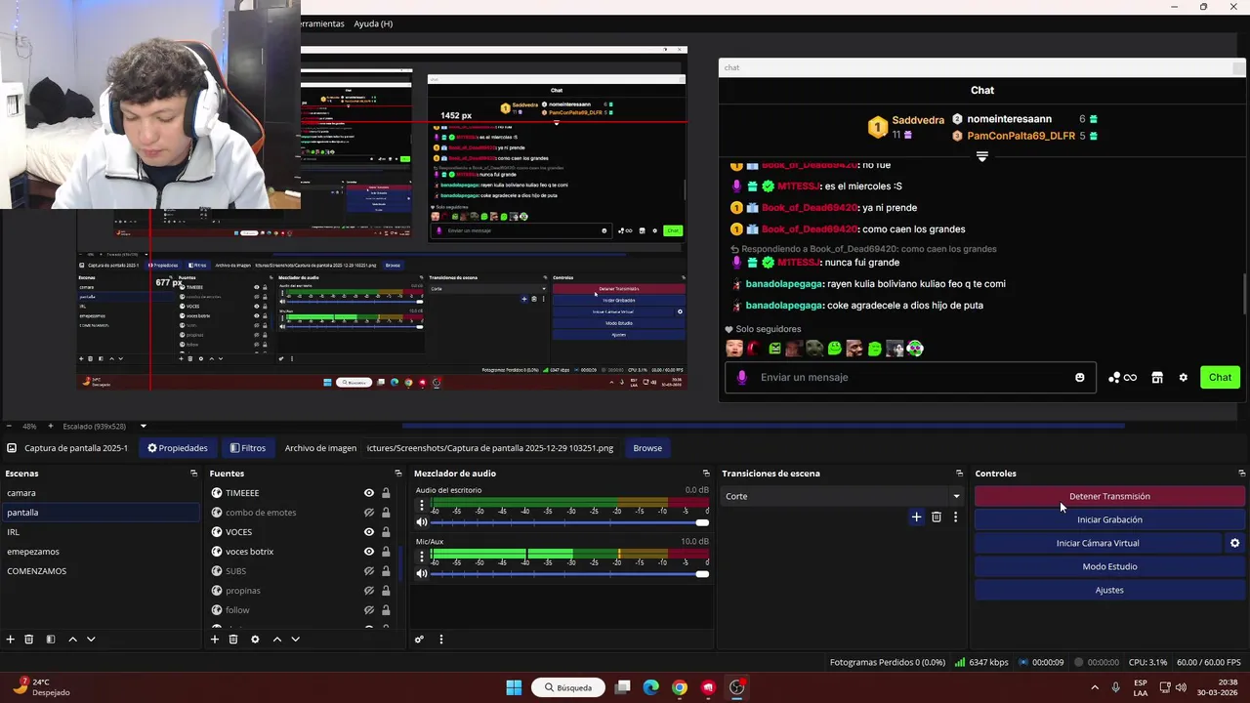Move selected scene down
This screenshot has width=1250, height=703.
[91, 640]
